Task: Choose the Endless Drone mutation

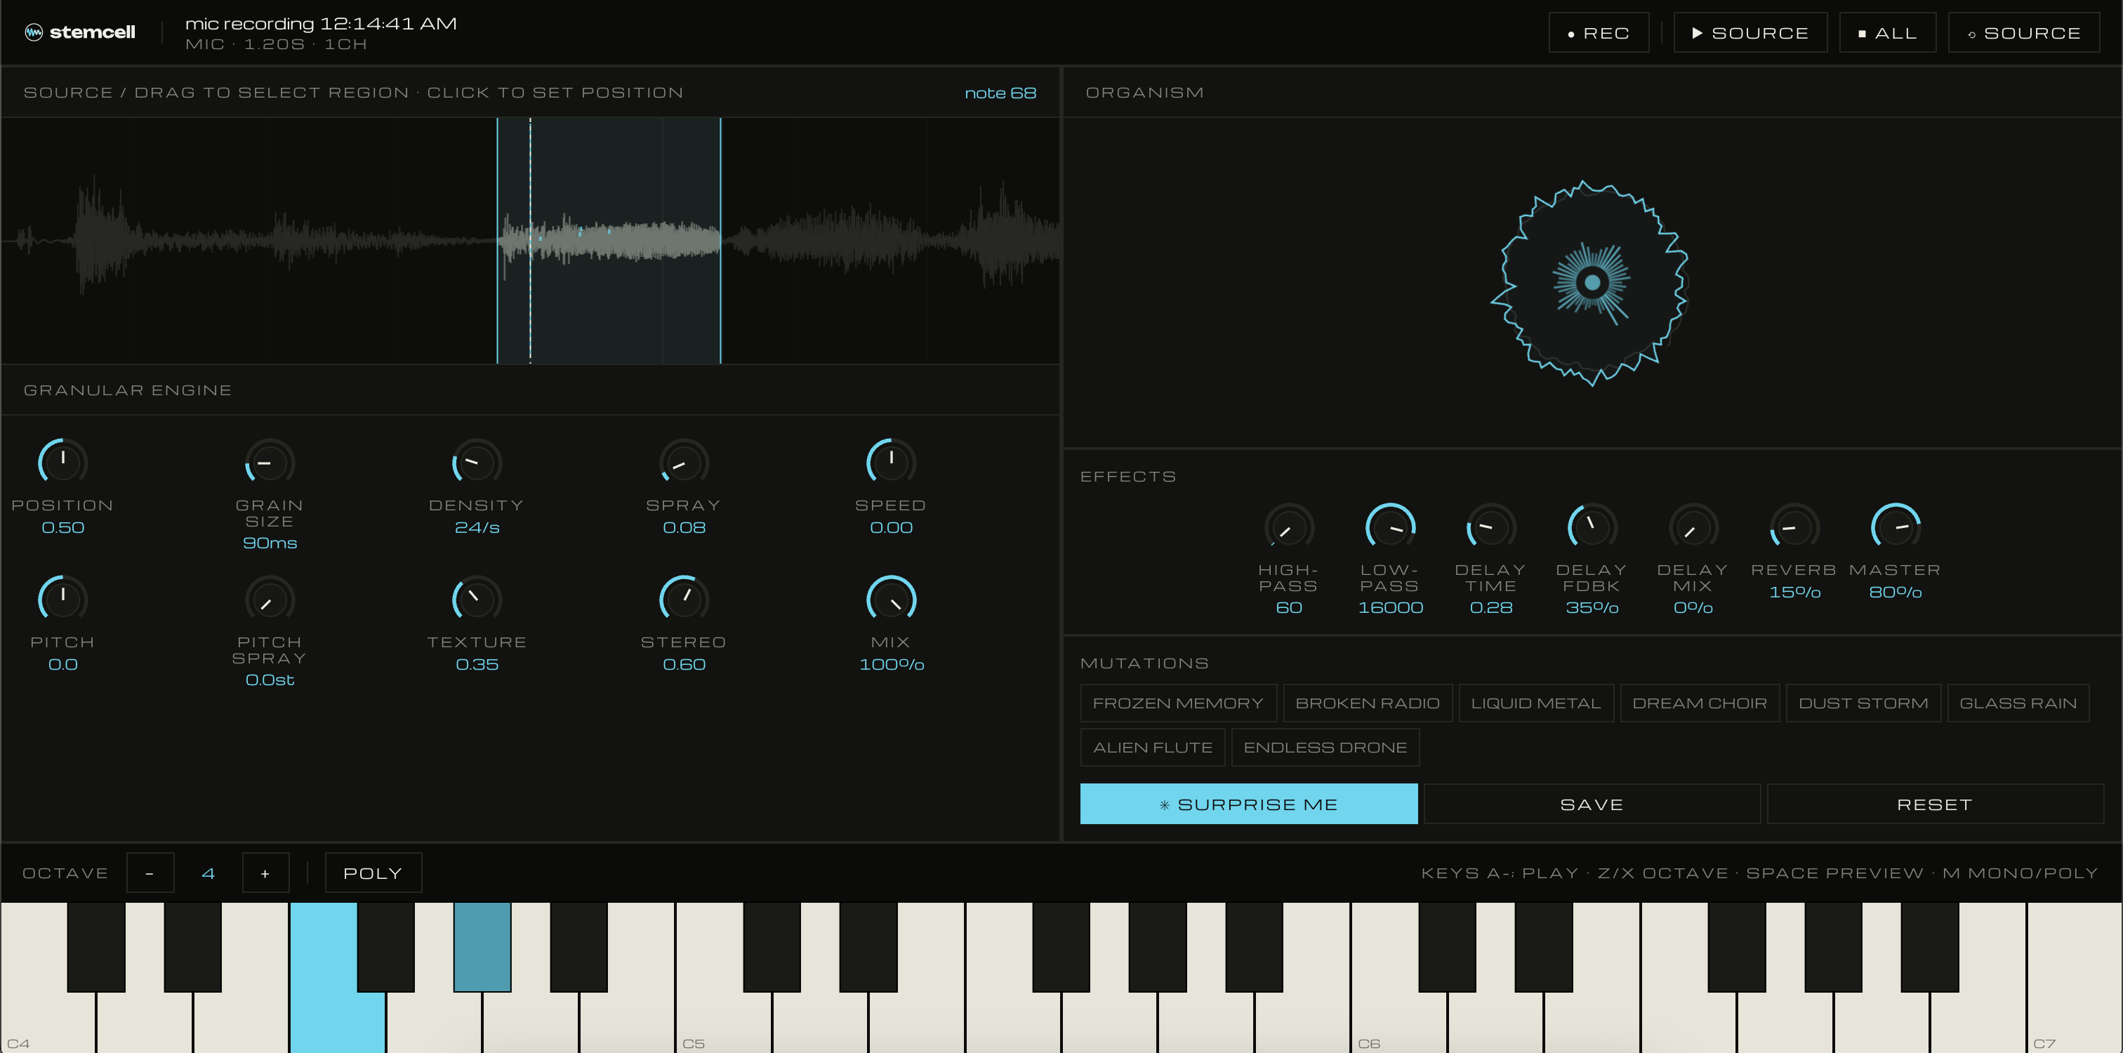Action: pyautogui.click(x=1325, y=748)
